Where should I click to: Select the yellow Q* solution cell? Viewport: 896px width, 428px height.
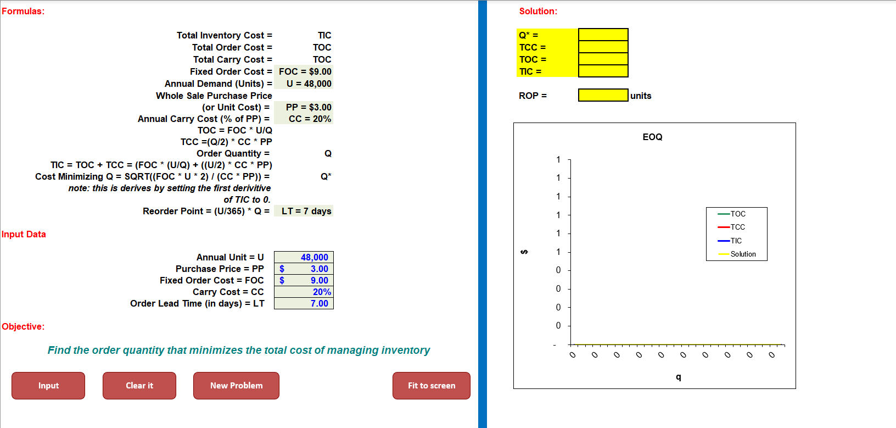point(603,35)
